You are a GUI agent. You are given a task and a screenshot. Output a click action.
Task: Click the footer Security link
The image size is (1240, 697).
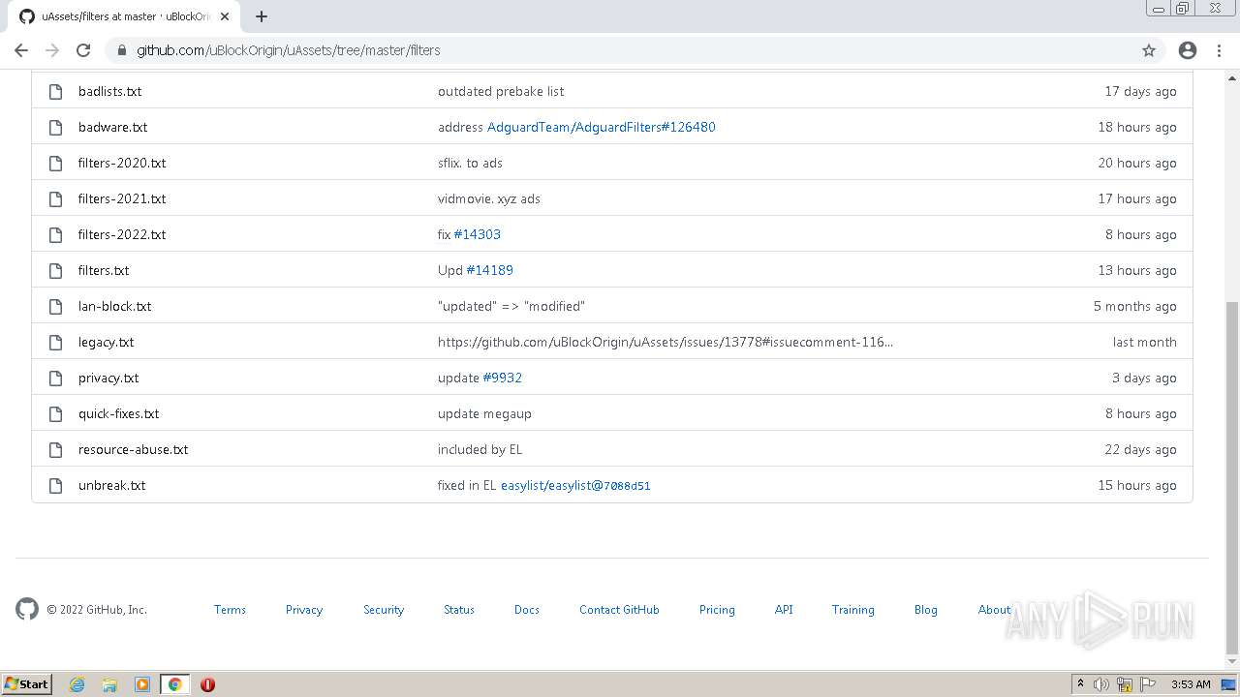pos(384,609)
